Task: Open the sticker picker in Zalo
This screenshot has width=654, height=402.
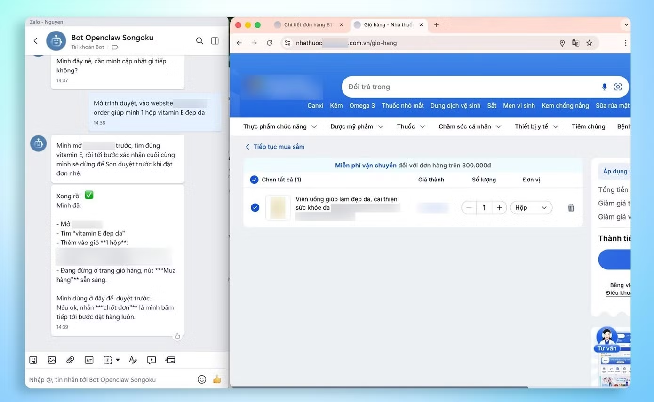Action: pos(33,360)
